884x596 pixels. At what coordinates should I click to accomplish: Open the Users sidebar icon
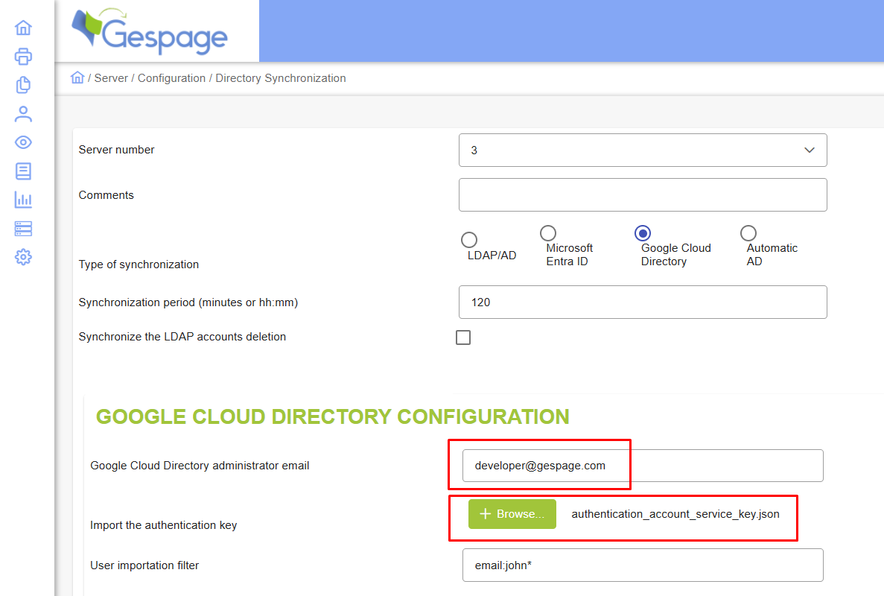coord(23,114)
